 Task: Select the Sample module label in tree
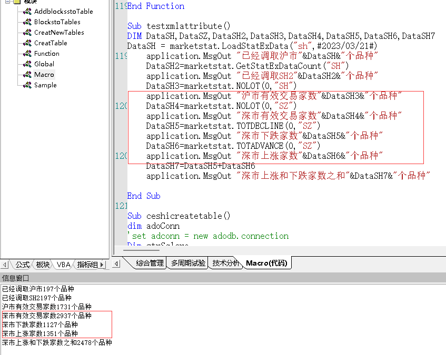tap(45, 85)
